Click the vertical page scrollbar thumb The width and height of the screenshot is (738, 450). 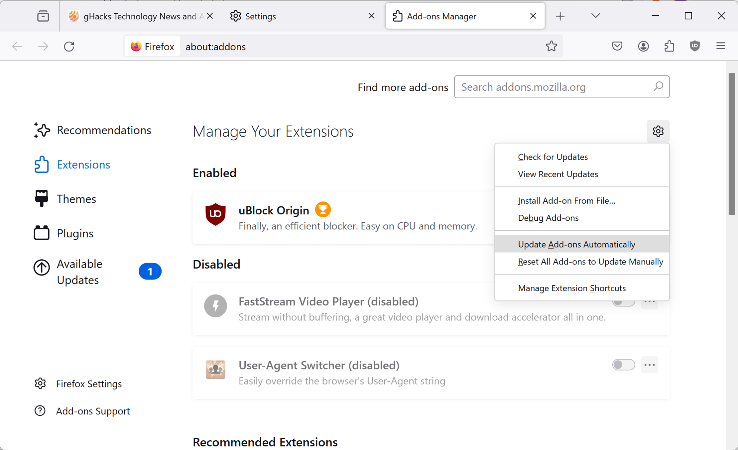[732, 144]
